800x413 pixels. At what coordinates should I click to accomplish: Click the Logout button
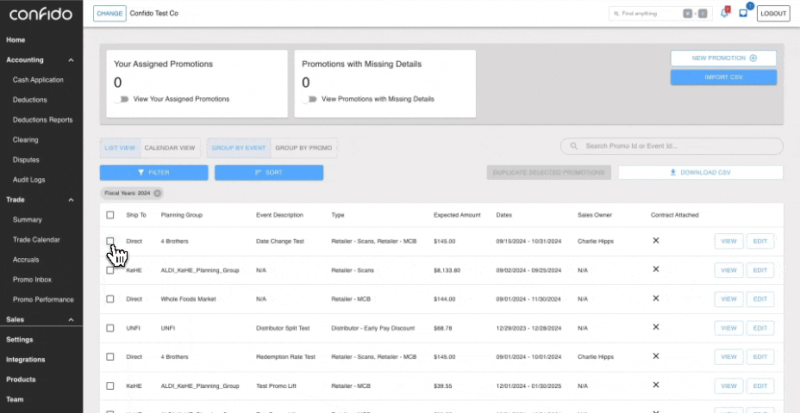[x=773, y=14]
